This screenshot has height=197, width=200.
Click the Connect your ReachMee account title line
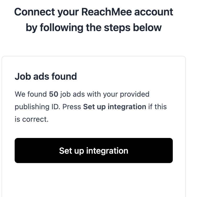(x=93, y=12)
